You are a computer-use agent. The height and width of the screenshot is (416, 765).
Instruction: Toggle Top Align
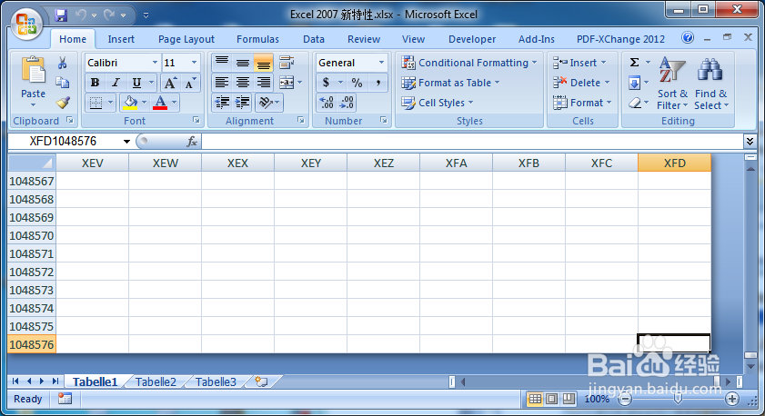pyautogui.click(x=222, y=63)
